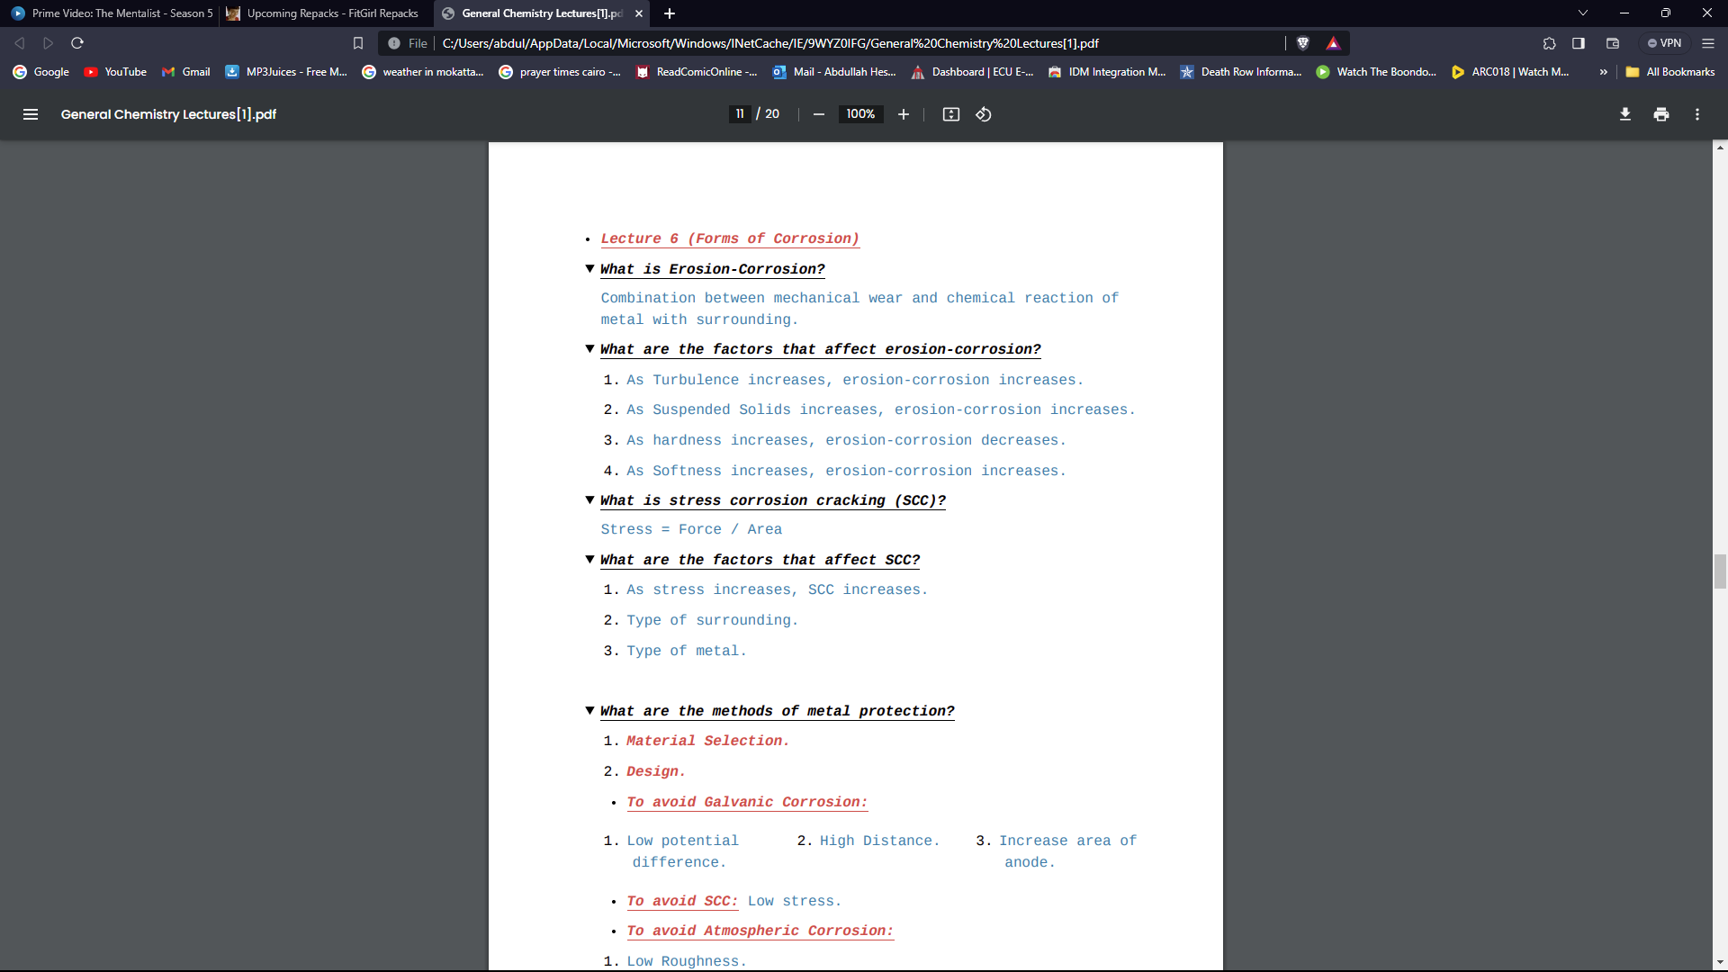The width and height of the screenshot is (1728, 972).
Task: Open the YouTube bookmark
Action: (114, 72)
